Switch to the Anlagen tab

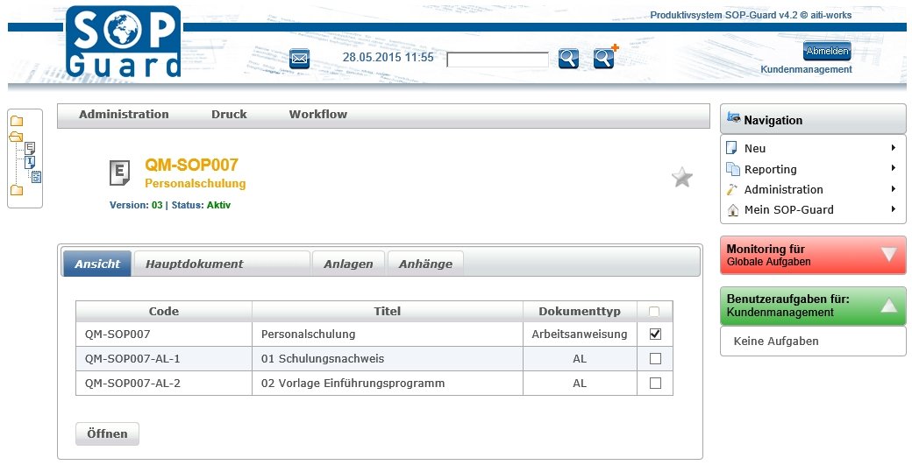[x=348, y=264]
